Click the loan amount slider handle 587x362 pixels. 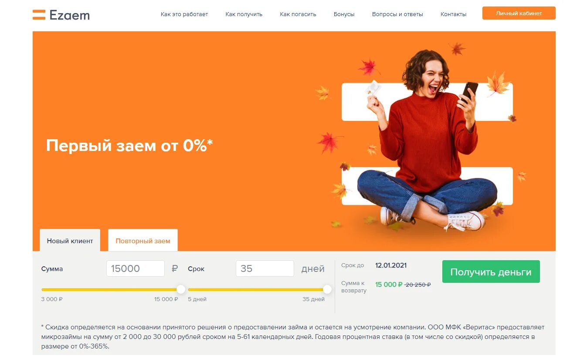181,289
